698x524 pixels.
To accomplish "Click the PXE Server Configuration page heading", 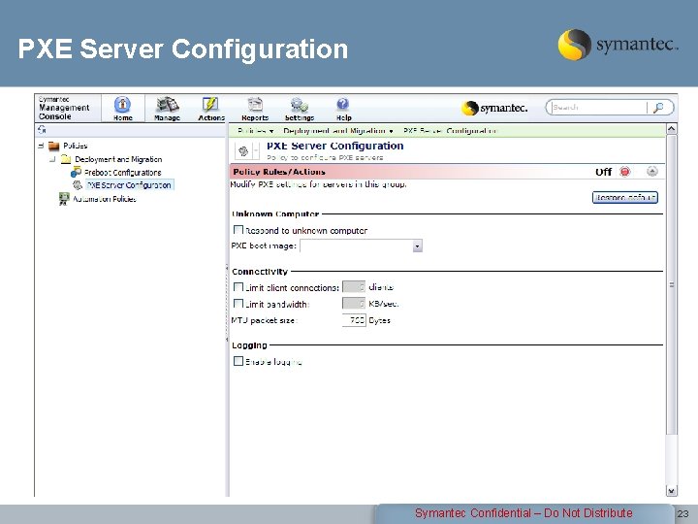I will point(334,146).
